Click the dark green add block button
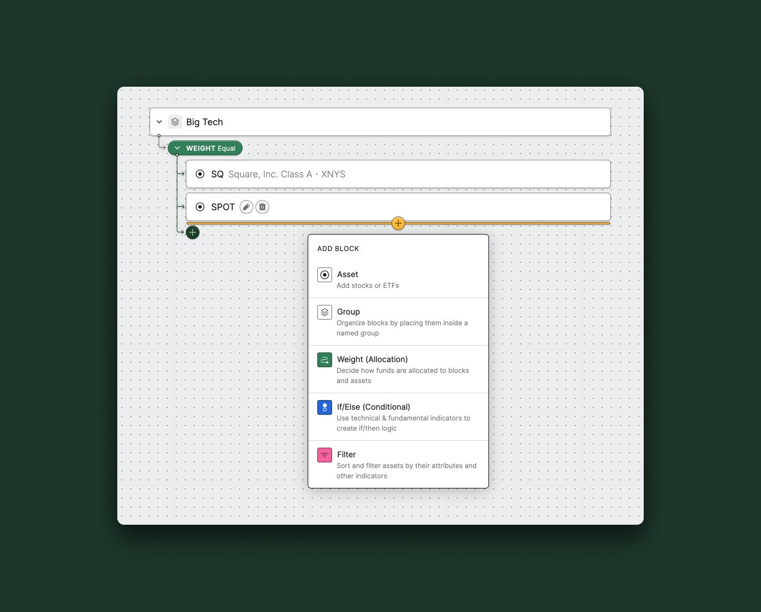The image size is (761, 612). [x=193, y=232]
